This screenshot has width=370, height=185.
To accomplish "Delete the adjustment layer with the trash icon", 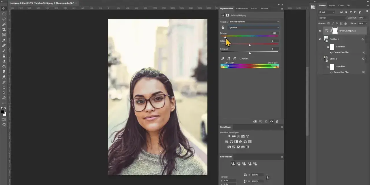I will click(277, 122).
